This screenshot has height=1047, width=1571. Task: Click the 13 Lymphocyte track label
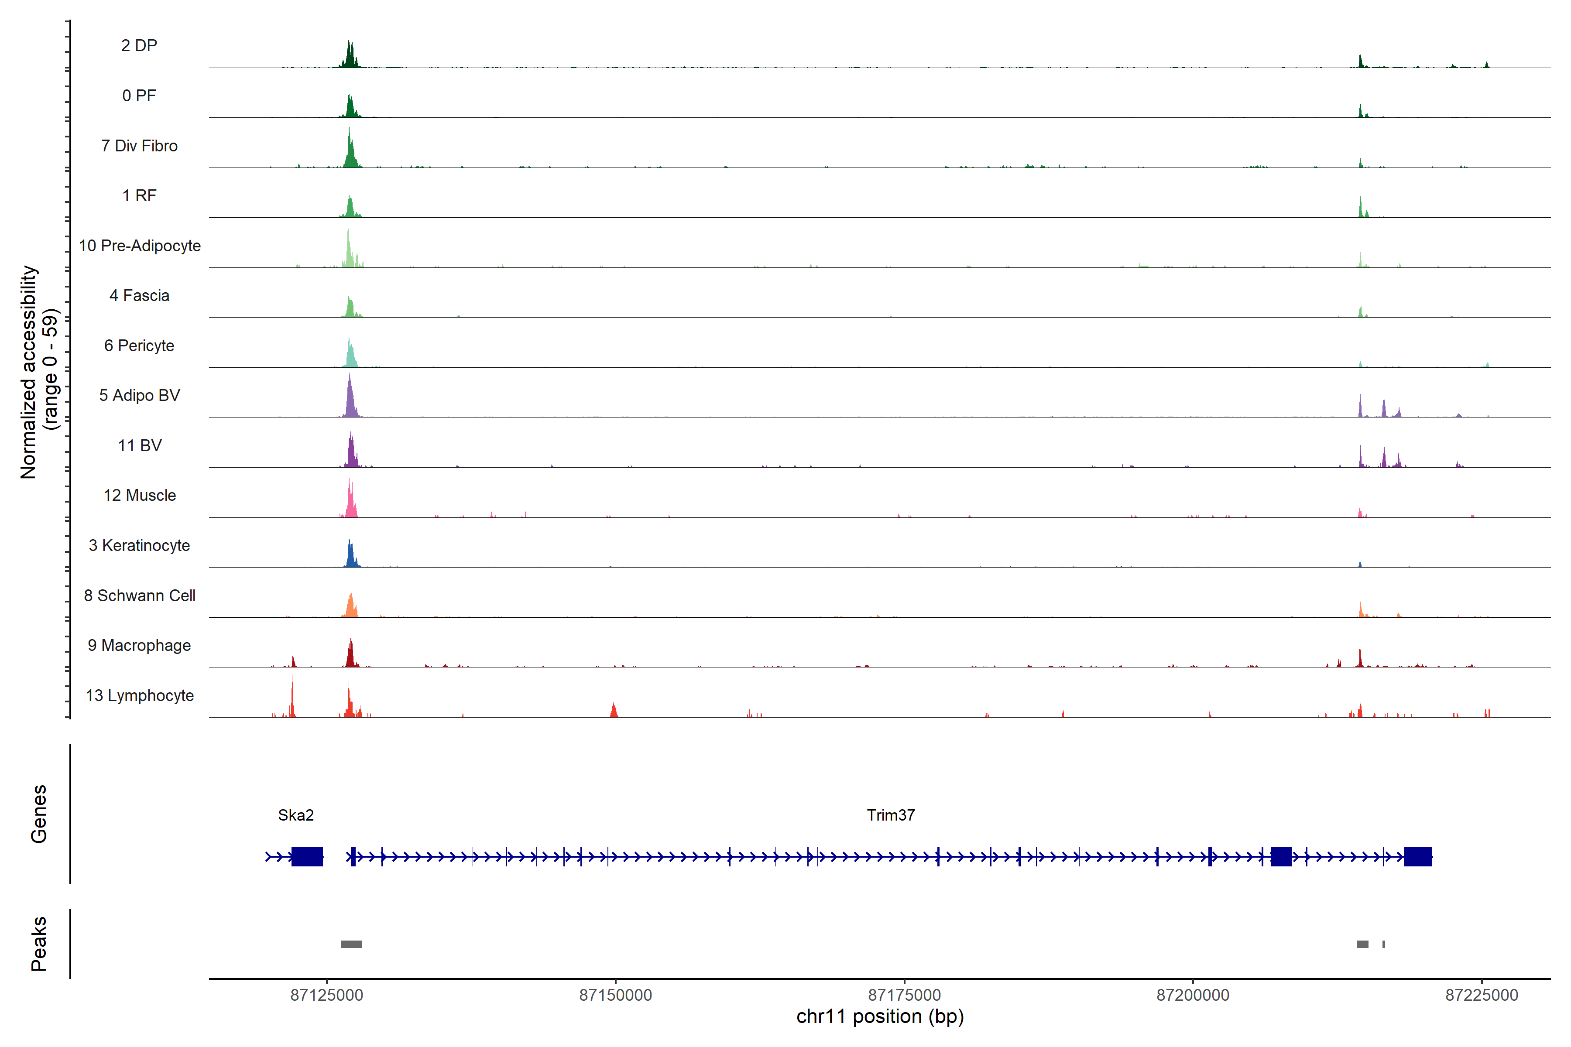(140, 695)
